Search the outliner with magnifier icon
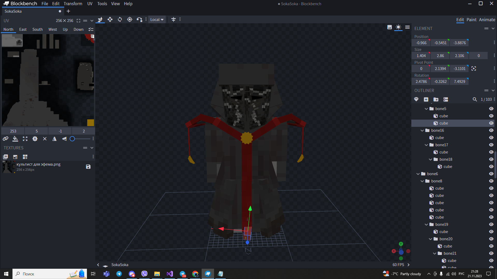This screenshot has width=497, height=279. [x=475, y=99]
